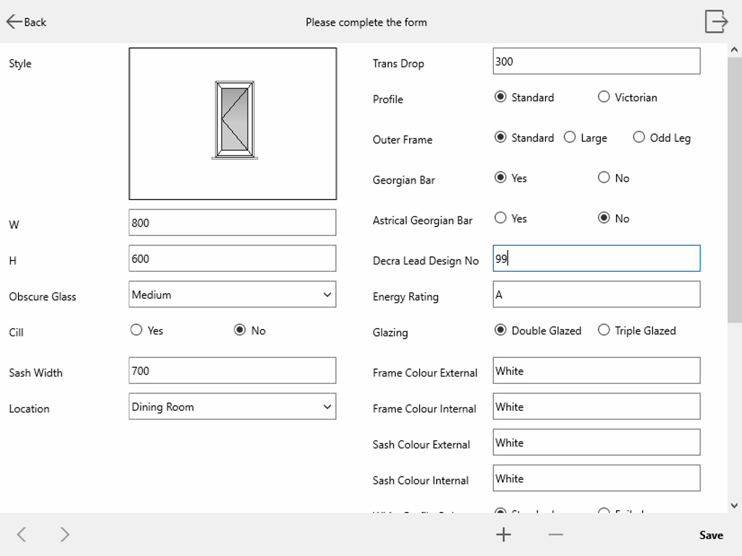The image size is (742, 556).
Task: Click the Decra Lead Design No field
Action: click(596, 258)
